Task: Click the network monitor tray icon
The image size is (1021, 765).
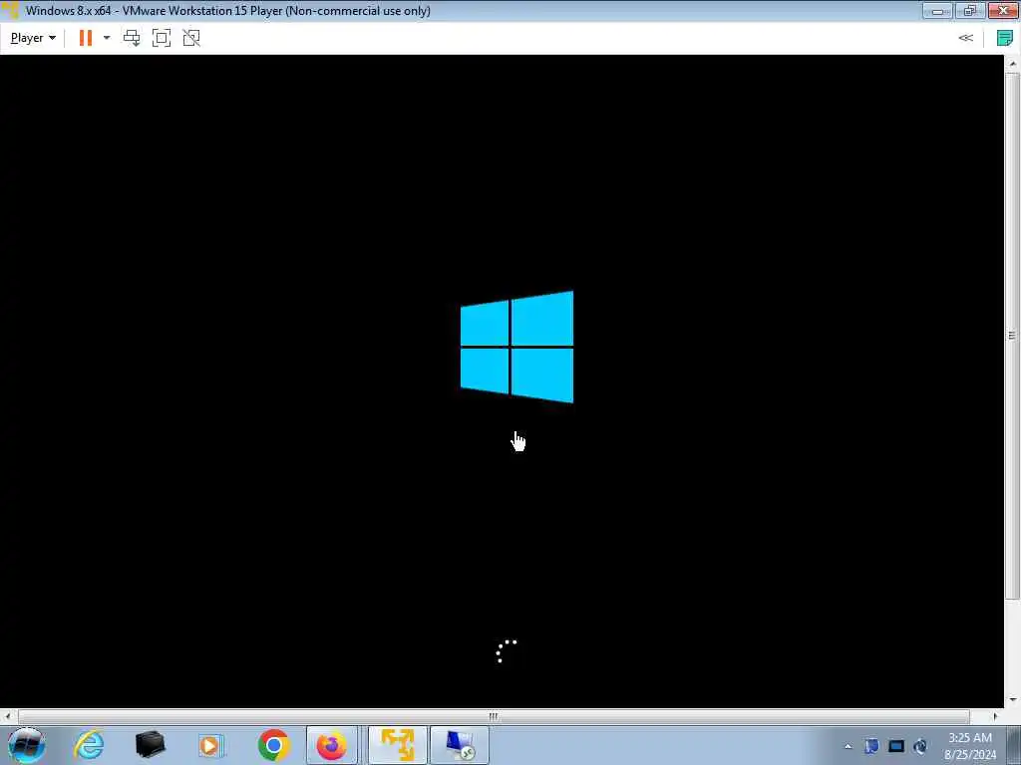Action: coord(896,746)
